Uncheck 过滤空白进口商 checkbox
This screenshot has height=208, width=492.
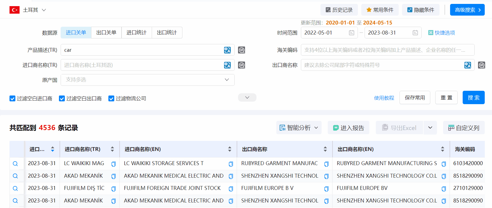pyautogui.click(x=12, y=99)
